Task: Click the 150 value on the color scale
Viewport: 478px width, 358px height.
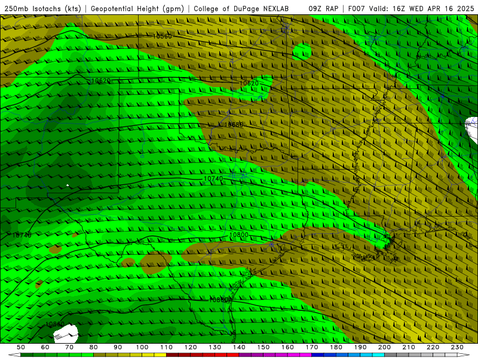Action: 263,347
